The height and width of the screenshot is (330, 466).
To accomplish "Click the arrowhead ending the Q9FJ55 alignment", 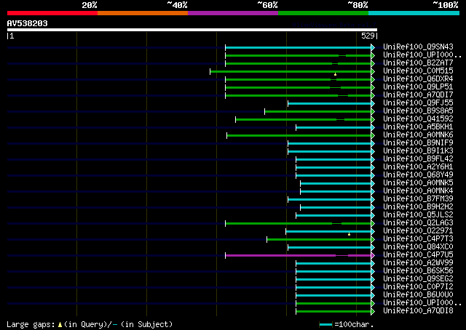I will tap(373, 103).
